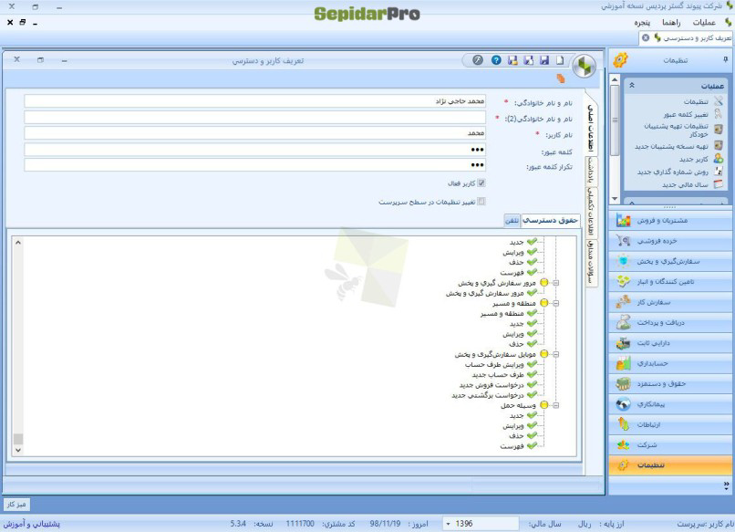The width and height of the screenshot is (735, 532).
Task: Open حقوق و دستمزد module
Action: click(x=669, y=383)
